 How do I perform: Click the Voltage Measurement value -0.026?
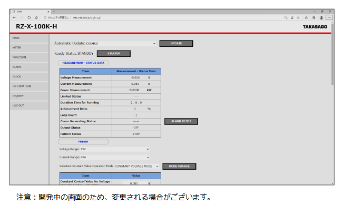pyautogui.click(x=135, y=77)
